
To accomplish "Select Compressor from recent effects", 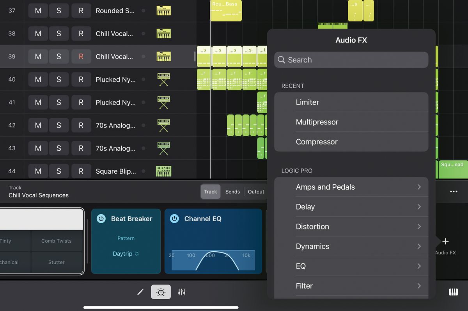I will (351, 142).
